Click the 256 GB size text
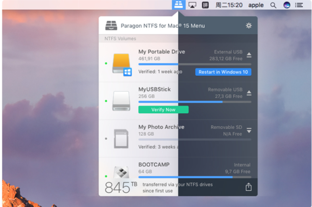This screenshot has height=207, width=312. pos(147,96)
